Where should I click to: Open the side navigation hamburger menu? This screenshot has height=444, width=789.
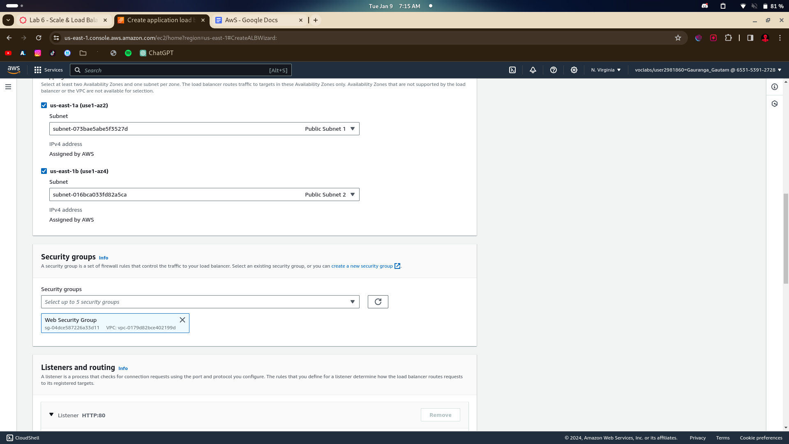(8, 87)
